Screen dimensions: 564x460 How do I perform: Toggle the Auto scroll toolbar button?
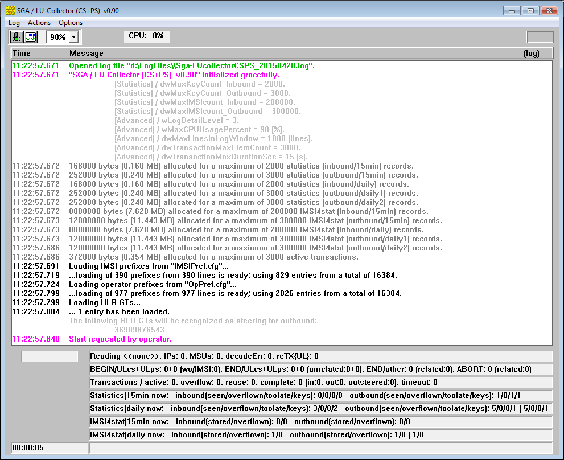(31, 37)
